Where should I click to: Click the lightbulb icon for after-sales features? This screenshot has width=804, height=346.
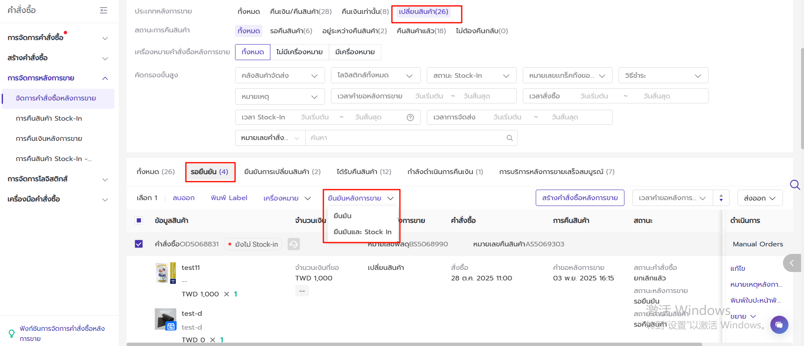pyautogui.click(x=11, y=333)
